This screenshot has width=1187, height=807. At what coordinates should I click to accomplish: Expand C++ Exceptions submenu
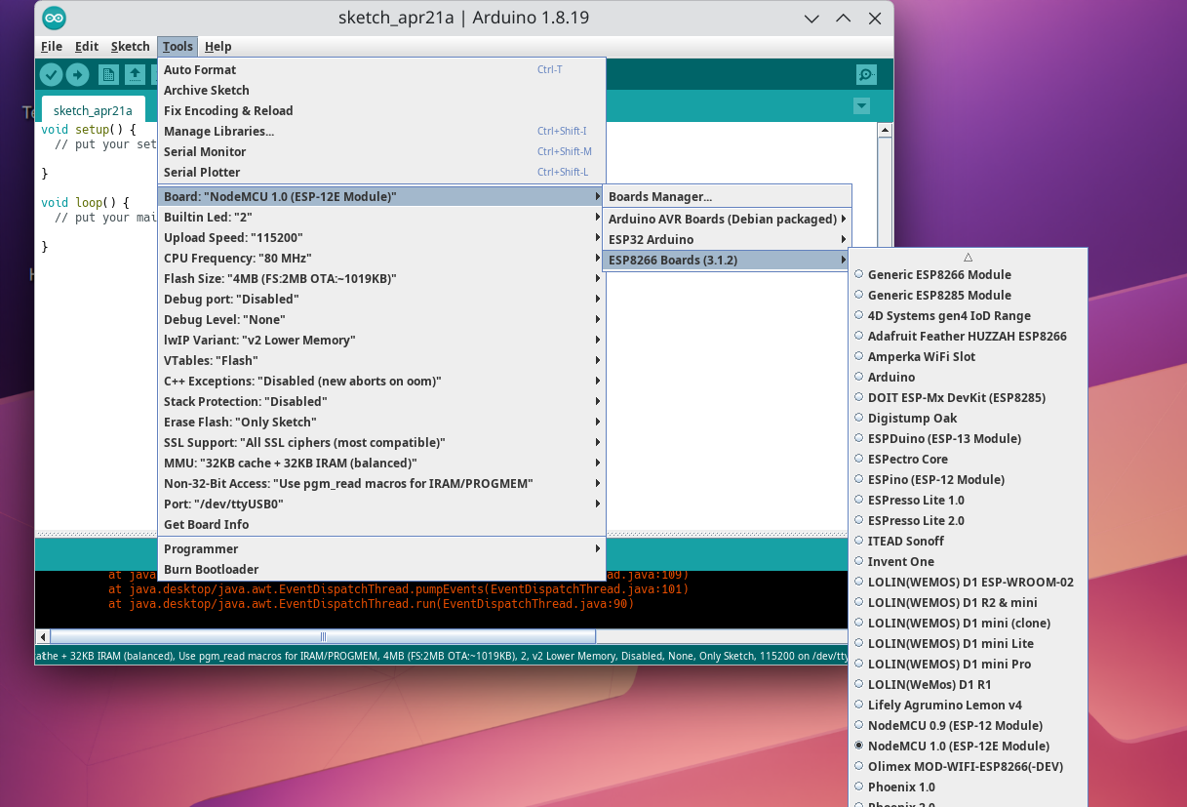pos(381,381)
